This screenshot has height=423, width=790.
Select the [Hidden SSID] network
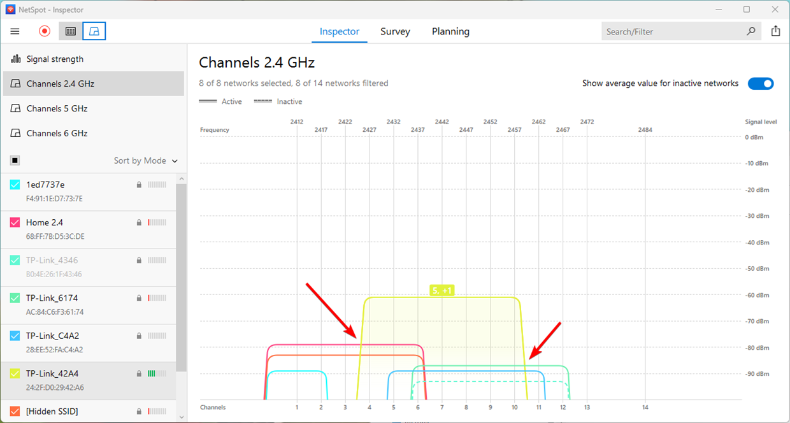15,411
